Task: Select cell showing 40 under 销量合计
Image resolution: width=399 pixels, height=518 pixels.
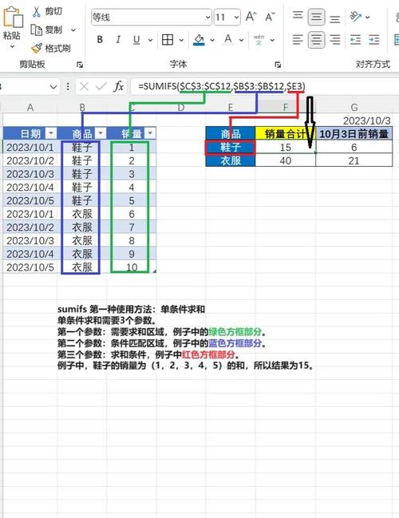Action: point(286,161)
